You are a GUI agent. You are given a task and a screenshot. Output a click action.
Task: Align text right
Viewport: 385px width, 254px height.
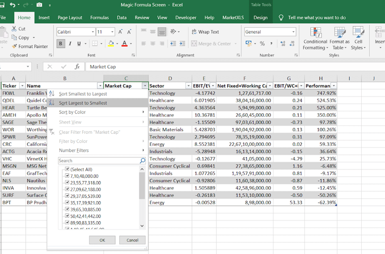tap(162, 43)
